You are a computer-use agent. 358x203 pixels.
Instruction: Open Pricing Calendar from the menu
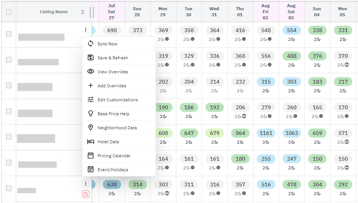tap(119, 155)
